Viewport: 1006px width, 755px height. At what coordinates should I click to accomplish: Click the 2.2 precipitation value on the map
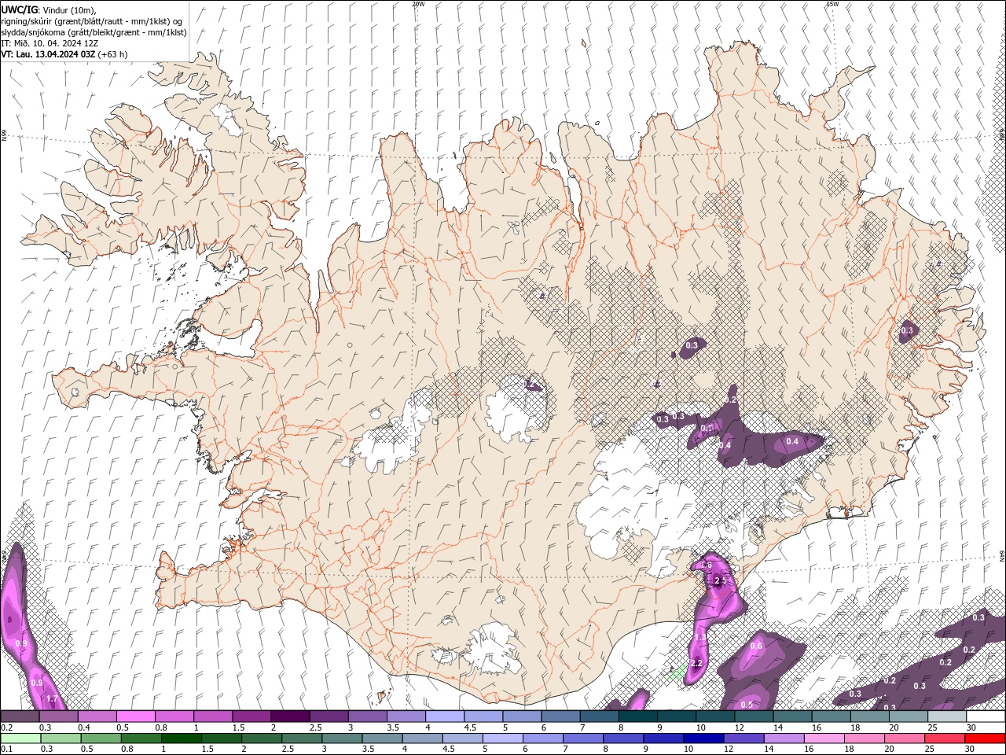click(696, 663)
